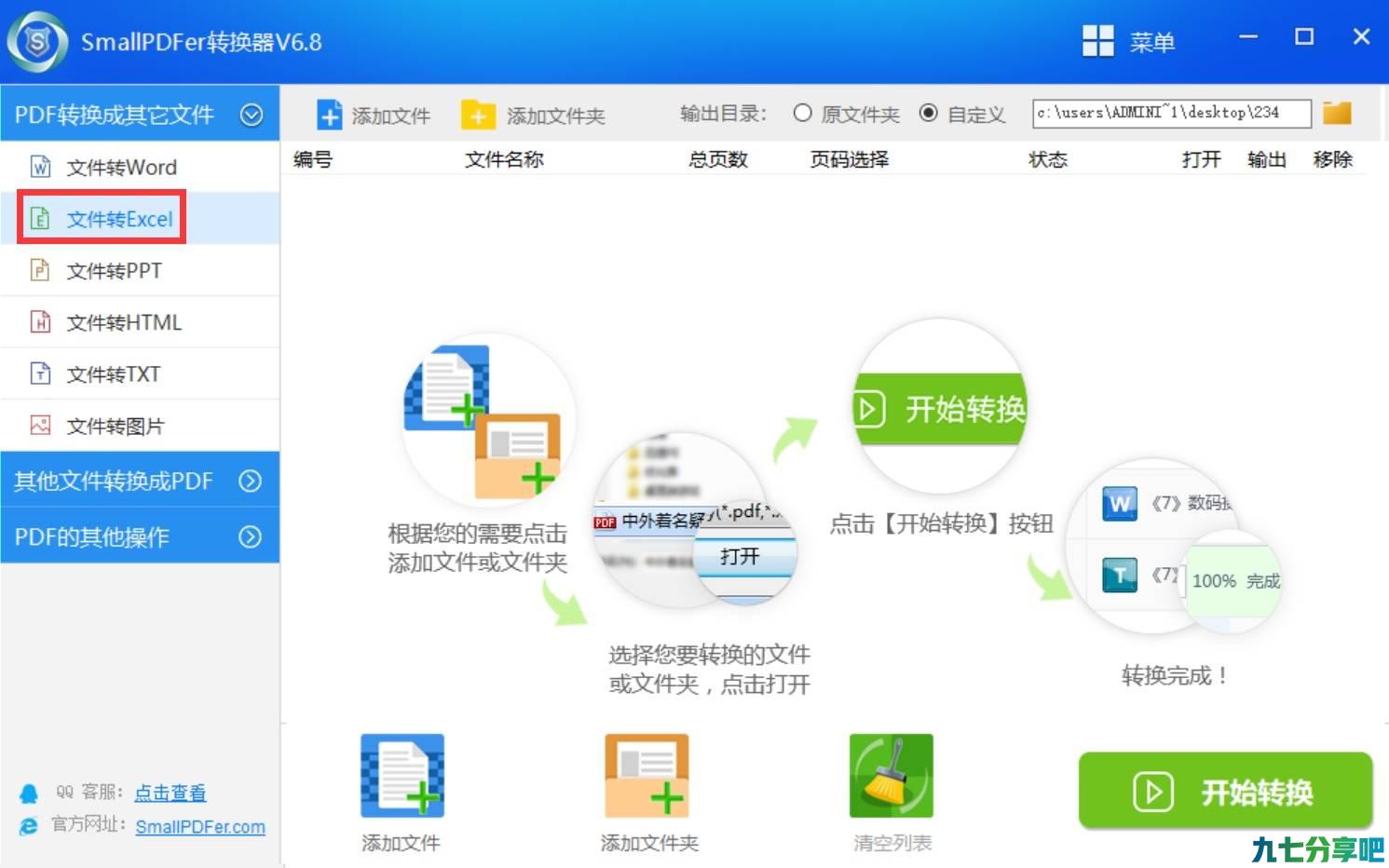Choose 文件转图片 conversion option

click(x=140, y=426)
